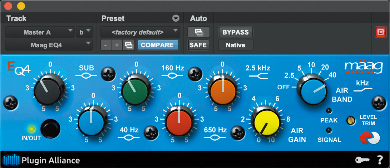Click the 2.5 kHz shelf curve symbol
Viewport: 390px width, 168px height.
click(258, 76)
